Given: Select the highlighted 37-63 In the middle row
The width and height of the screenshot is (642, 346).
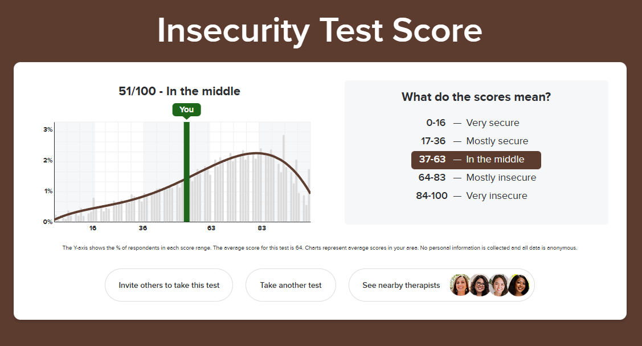Looking at the screenshot, I should click(x=476, y=160).
